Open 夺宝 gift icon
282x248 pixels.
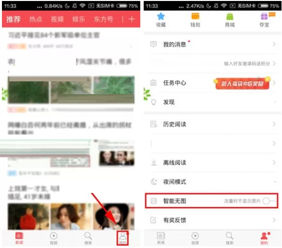(x=264, y=17)
